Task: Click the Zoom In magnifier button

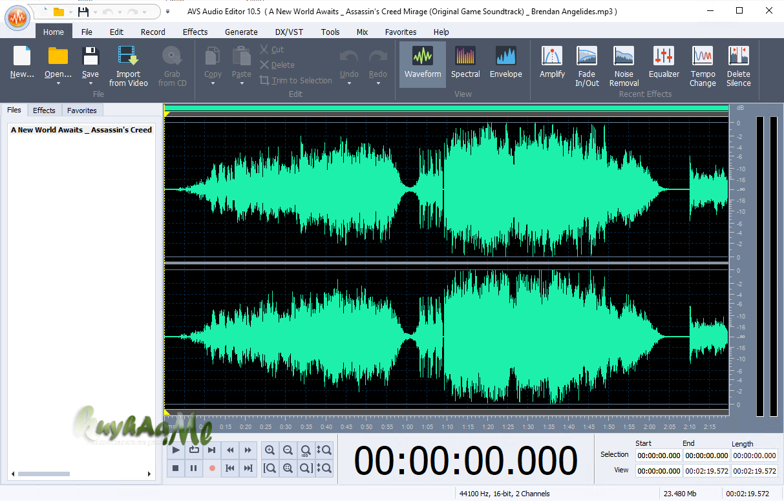Action: [x=270, y=450]
